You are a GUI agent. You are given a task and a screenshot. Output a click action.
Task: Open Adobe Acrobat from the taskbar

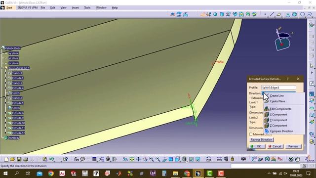(x=62, y=174)
